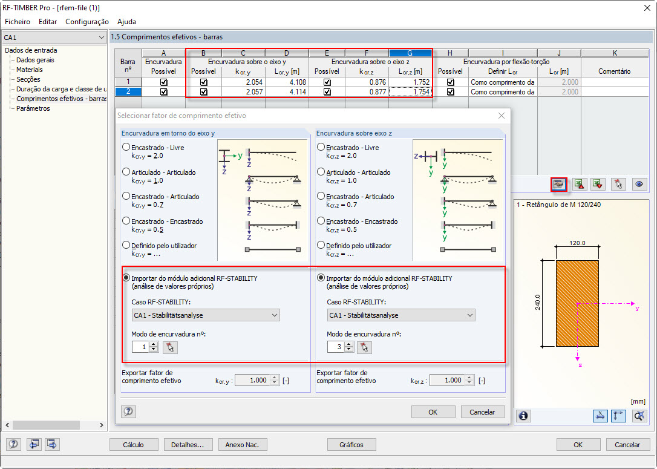This screenshot has width=657, height=469.
Task: Choose Encastrado - Livre option for axis z
Action: [x=321, y=148]
